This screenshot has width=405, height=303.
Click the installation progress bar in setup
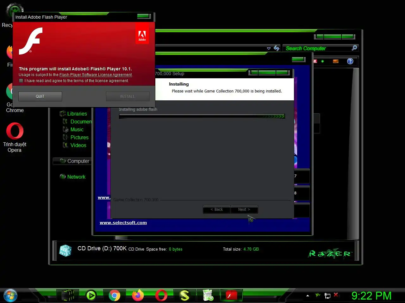202,116
